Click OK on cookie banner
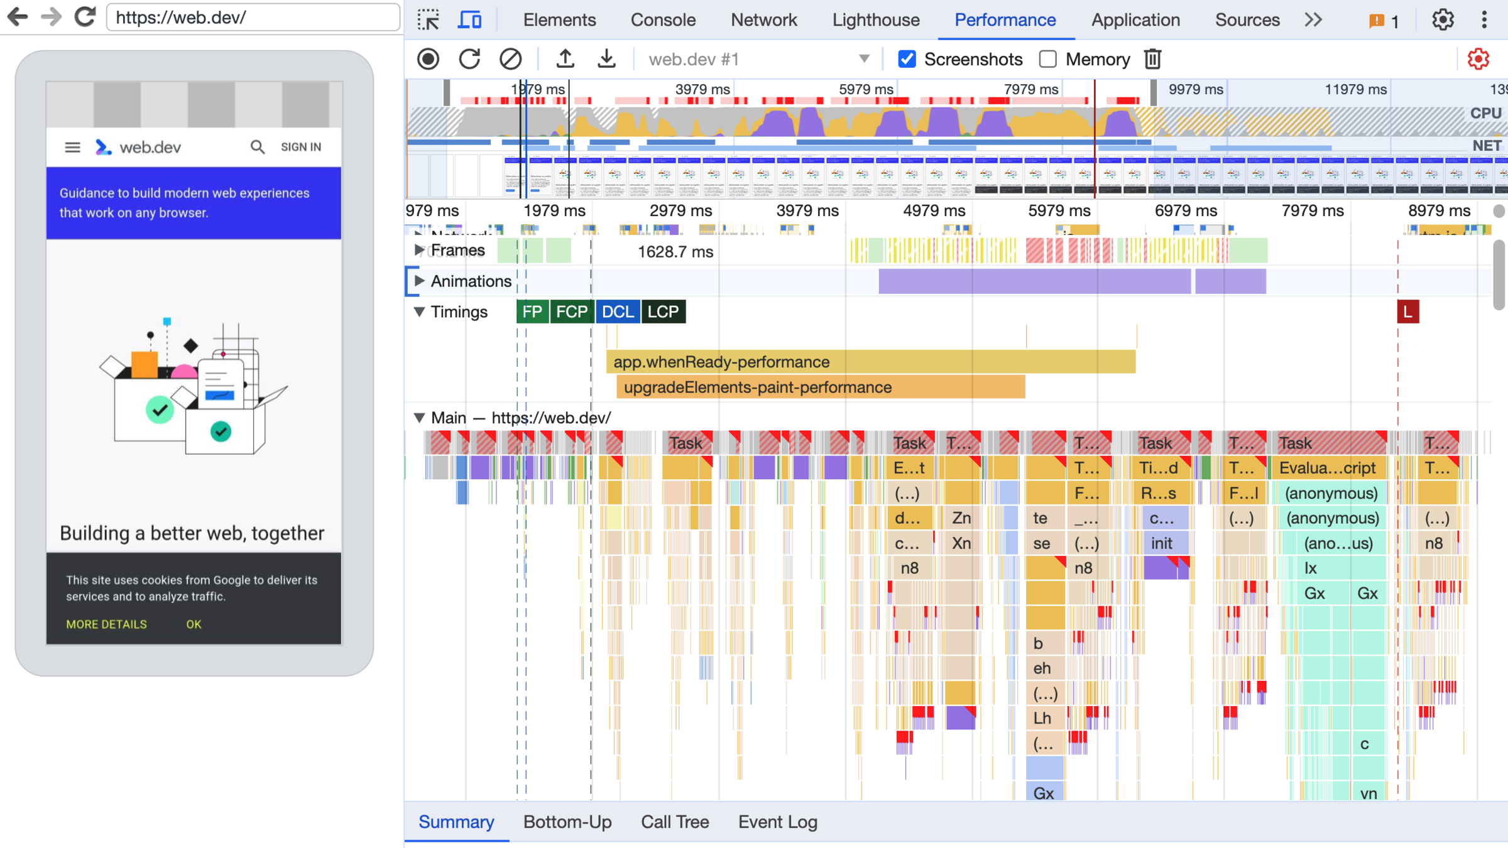 tap(194, 624)
